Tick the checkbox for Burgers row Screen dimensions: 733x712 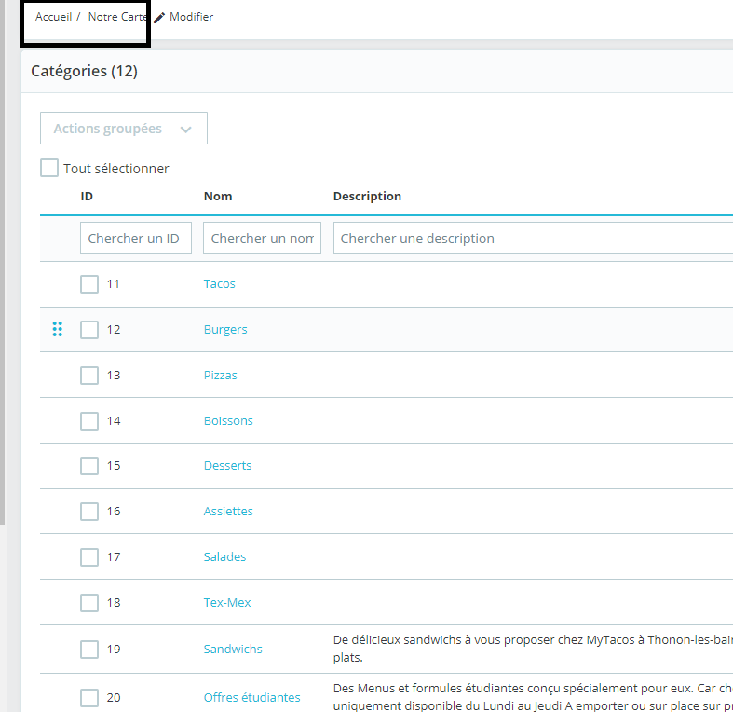point(89,330)
